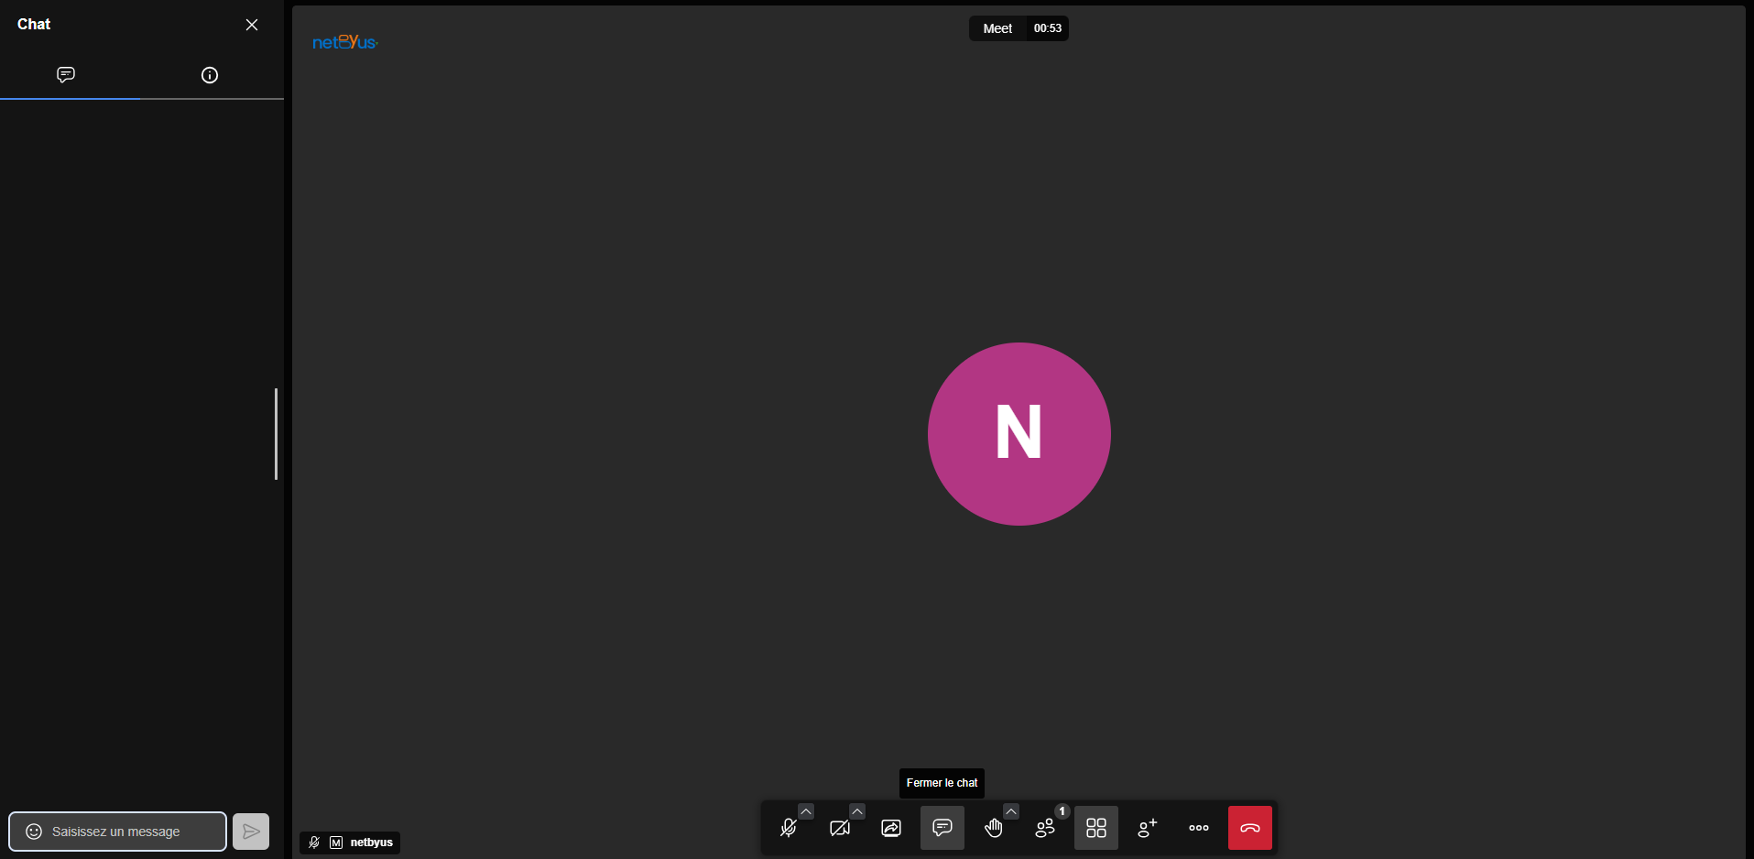The height and width of the screenshot is (859, 1754).
Task: Toggle tile view layout
Action: click(x=1096, y=829)
